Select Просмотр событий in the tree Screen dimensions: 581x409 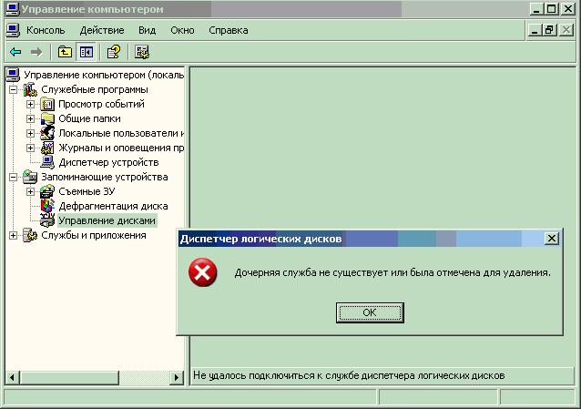[x=101, y=104]
